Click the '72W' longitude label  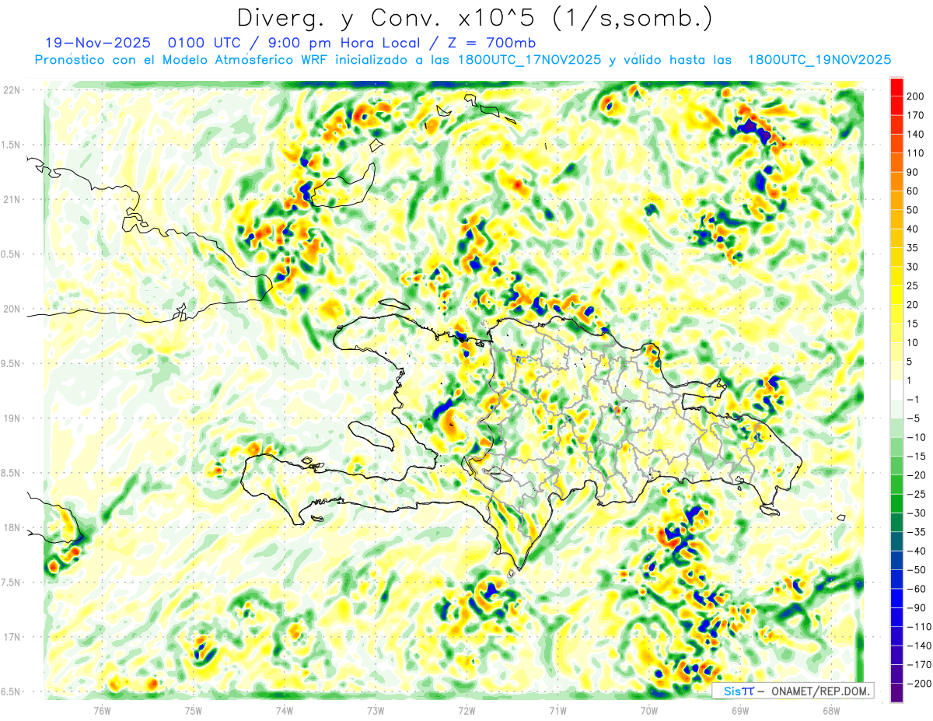pos(466,710)
